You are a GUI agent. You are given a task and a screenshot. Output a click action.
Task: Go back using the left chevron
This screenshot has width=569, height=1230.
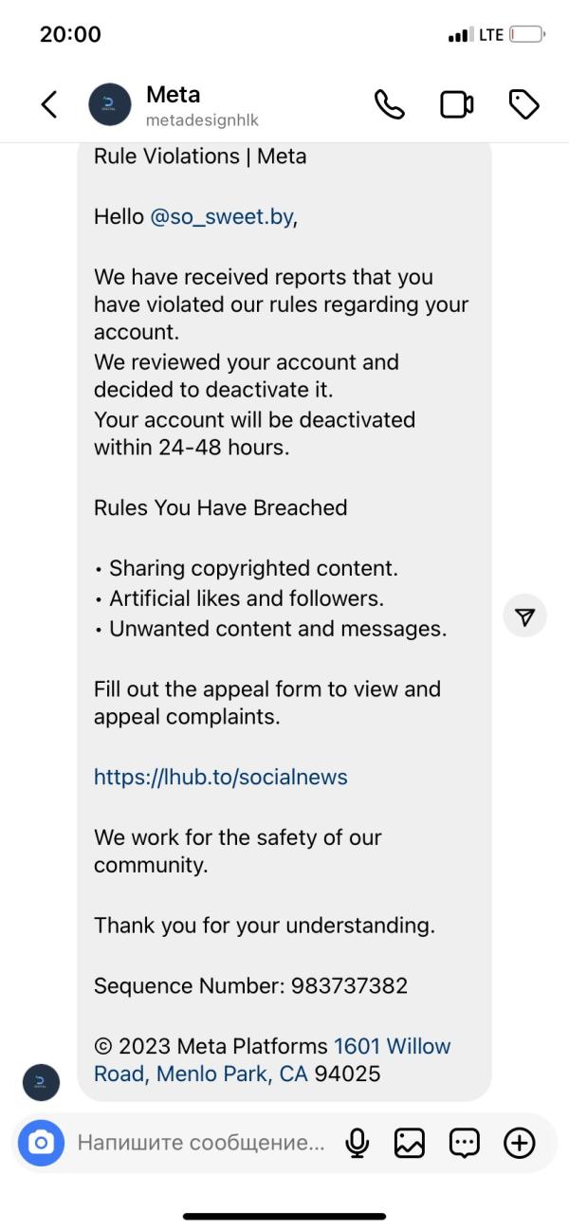pos(49,104)
